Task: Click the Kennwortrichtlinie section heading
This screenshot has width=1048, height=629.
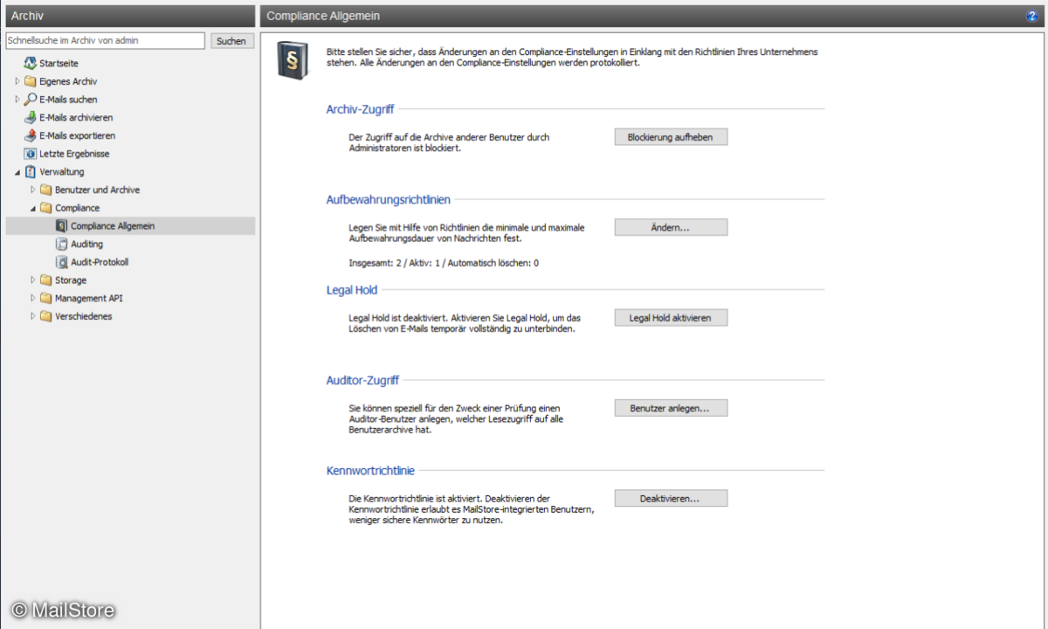Action: click(370, 471)
